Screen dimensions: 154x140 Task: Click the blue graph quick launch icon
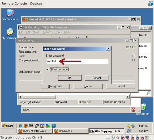click(x=54, y=126)
